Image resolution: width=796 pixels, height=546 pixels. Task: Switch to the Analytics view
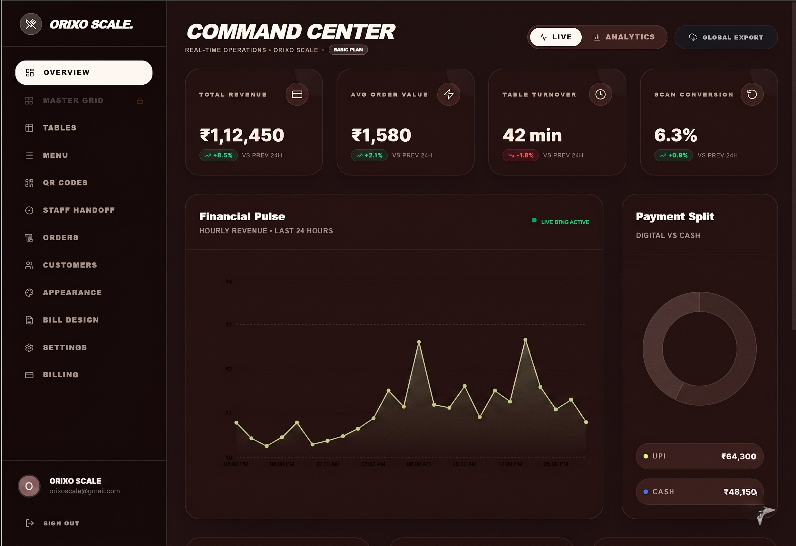click(624, 37)
